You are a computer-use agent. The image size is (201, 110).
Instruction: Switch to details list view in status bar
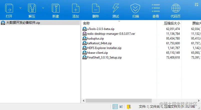[x=115, y=106]
